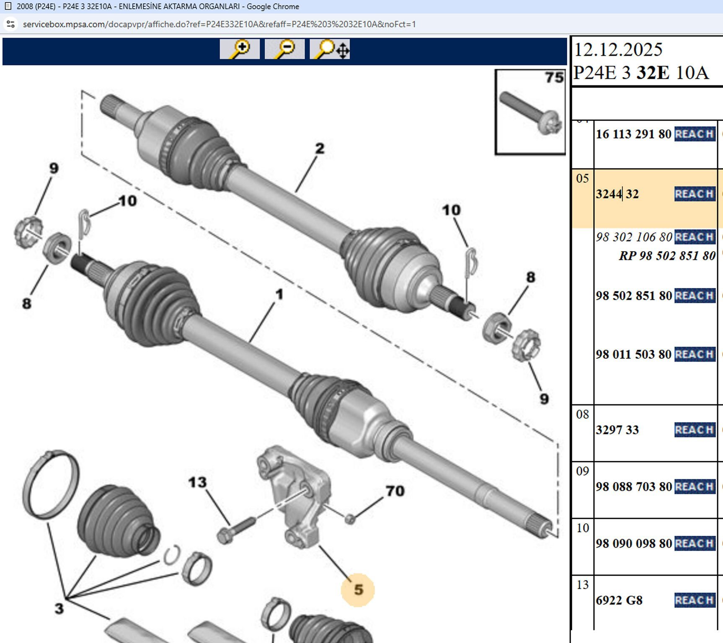This screenshot has width=723, height=643.
Task: Open the bolt thumbnail labeled 75
Action: click(x=530, y=112)
